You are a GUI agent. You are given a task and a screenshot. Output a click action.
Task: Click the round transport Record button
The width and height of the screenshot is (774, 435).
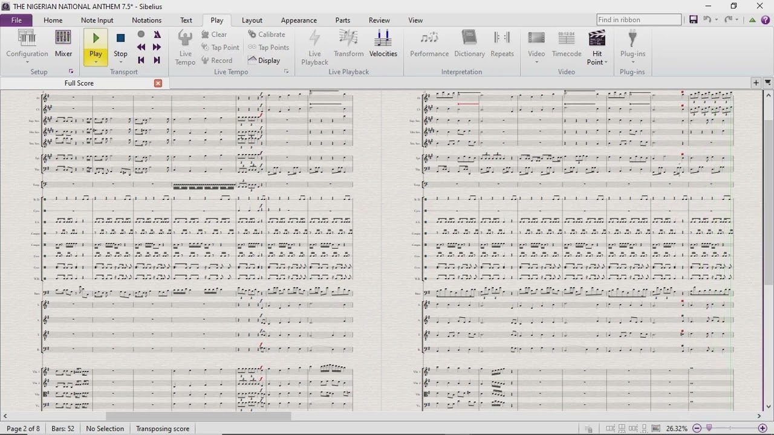(x=141, y=34)
